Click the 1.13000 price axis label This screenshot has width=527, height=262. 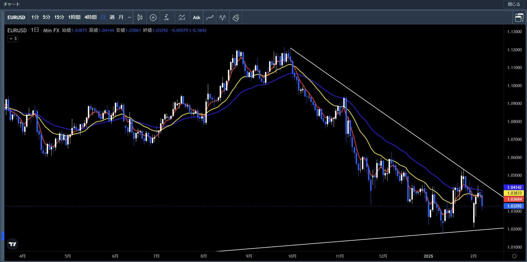coord(514,32)
